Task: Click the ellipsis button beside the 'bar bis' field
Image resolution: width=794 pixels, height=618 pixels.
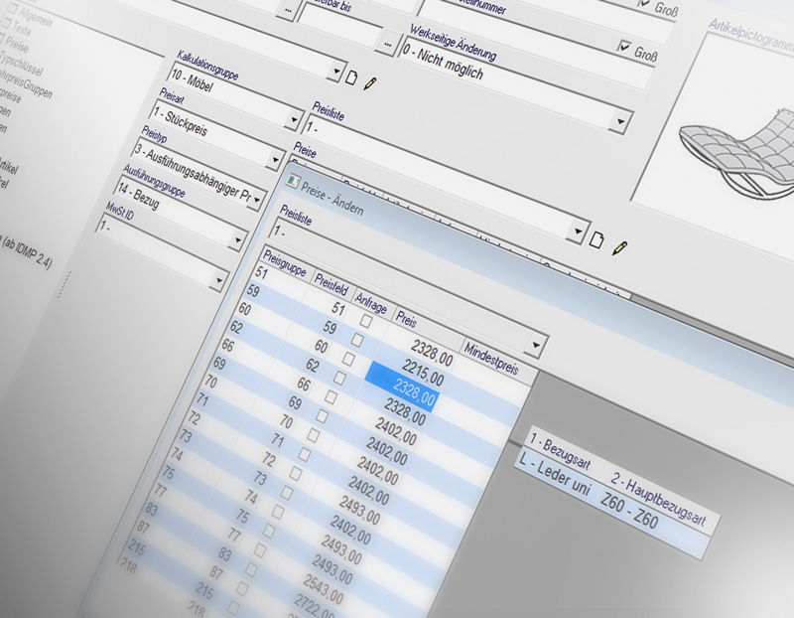Action: [x=287, y=10]
